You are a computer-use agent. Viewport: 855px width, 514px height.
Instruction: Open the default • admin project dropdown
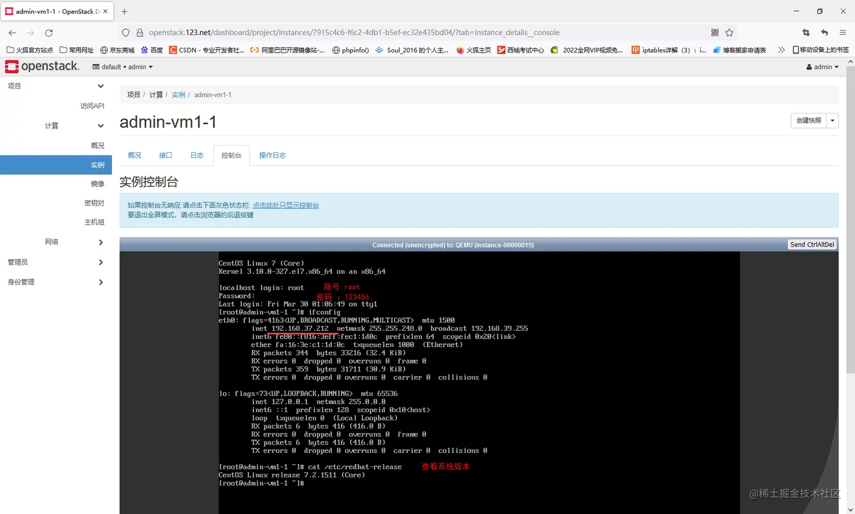pyautogui.click(x=123, y=67)
